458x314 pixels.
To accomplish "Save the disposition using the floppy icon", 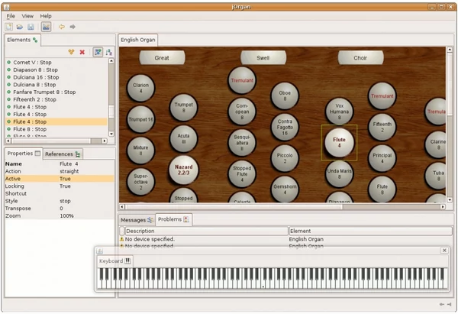I will 31,27.
